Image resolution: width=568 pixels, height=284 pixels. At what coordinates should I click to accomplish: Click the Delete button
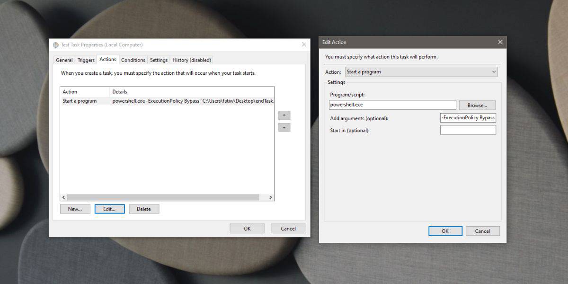144,209
